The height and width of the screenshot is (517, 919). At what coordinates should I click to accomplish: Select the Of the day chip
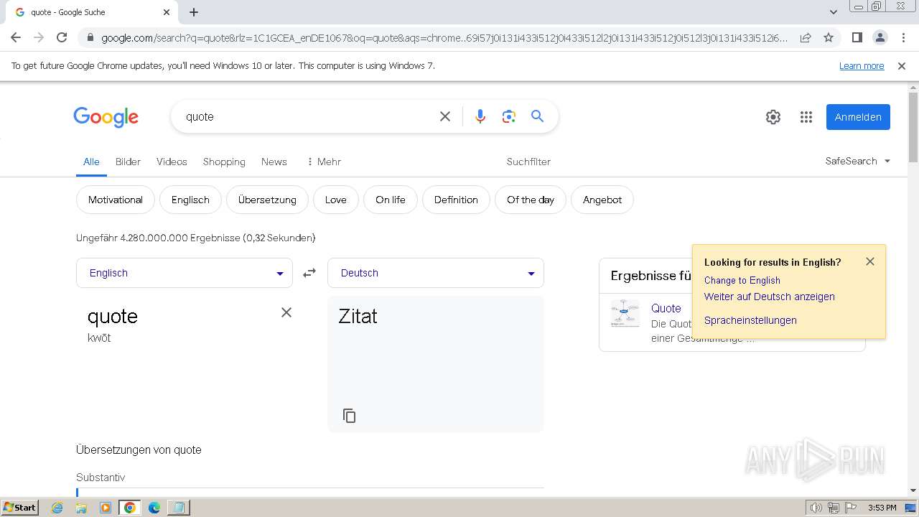pos(531,200)
